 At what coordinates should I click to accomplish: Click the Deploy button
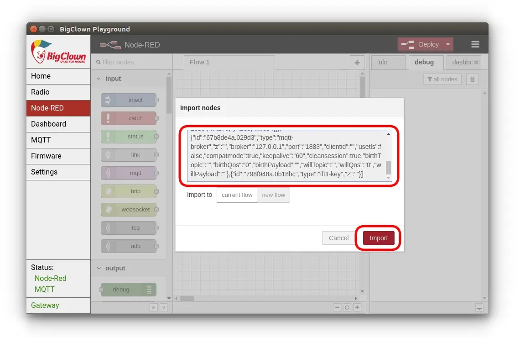click(x=421, y=44)
